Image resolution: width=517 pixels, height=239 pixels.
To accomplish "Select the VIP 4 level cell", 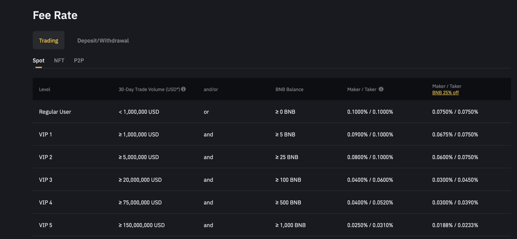I will pos(46,203).
